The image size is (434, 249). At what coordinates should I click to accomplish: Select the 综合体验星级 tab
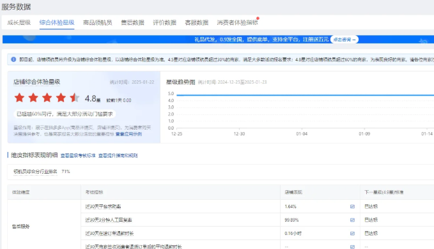pos(57,22)
